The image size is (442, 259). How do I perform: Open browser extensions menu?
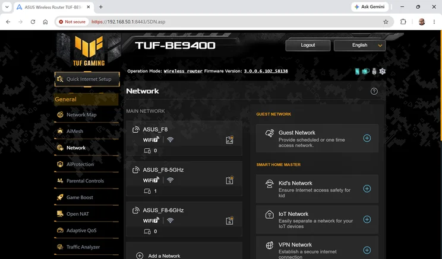[403, 22]
